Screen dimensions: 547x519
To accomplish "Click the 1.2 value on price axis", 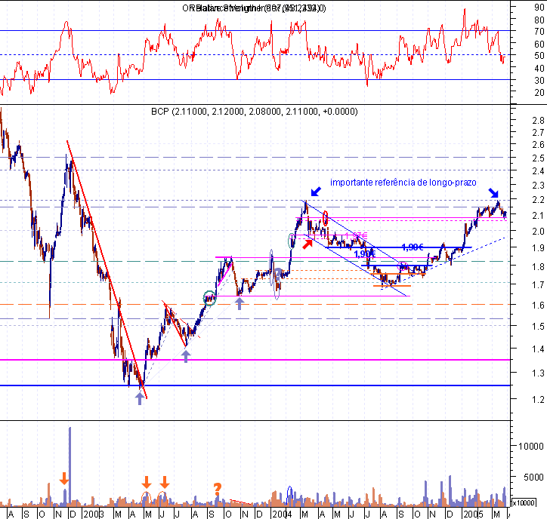I will tap(538, 400).
